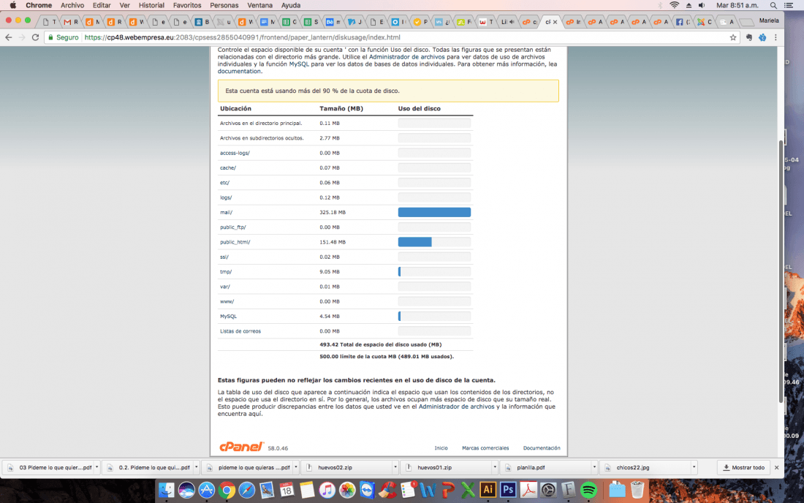Open TeamViewer from the dock
Viewport: 804px width, 503px height.
[367, 490]
